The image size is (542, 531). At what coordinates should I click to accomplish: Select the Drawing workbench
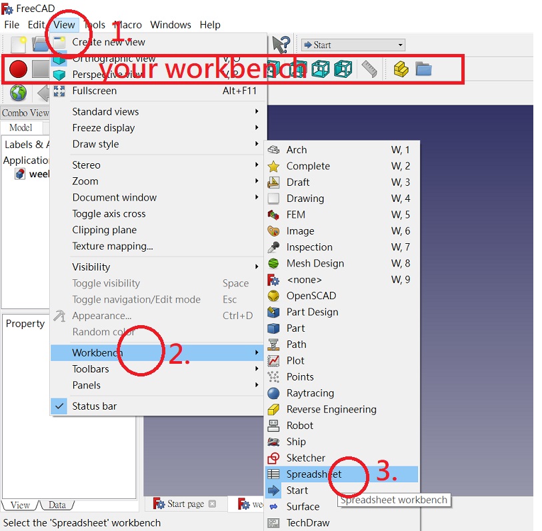tap(342, 199)
